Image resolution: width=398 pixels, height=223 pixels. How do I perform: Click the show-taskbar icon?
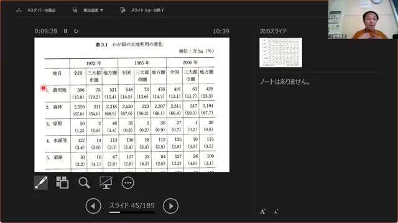point(19,10)
